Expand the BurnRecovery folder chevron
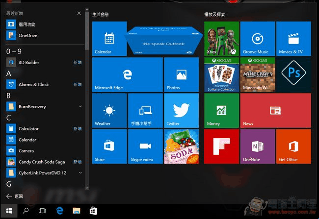The image size is (319, 219). click(80, 106)
